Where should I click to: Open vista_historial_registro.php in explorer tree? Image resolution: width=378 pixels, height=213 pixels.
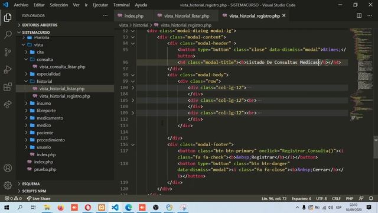[x=64, y=96]
